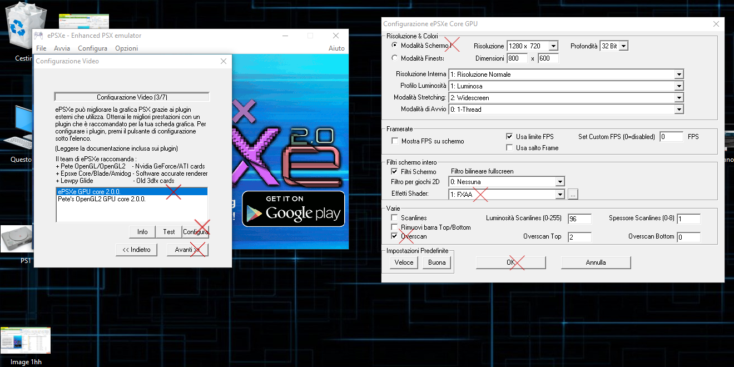This screenshot has width=734, height=367.
Task: Open the Image 1hh desktop icon
Action: tap(25, 339)
